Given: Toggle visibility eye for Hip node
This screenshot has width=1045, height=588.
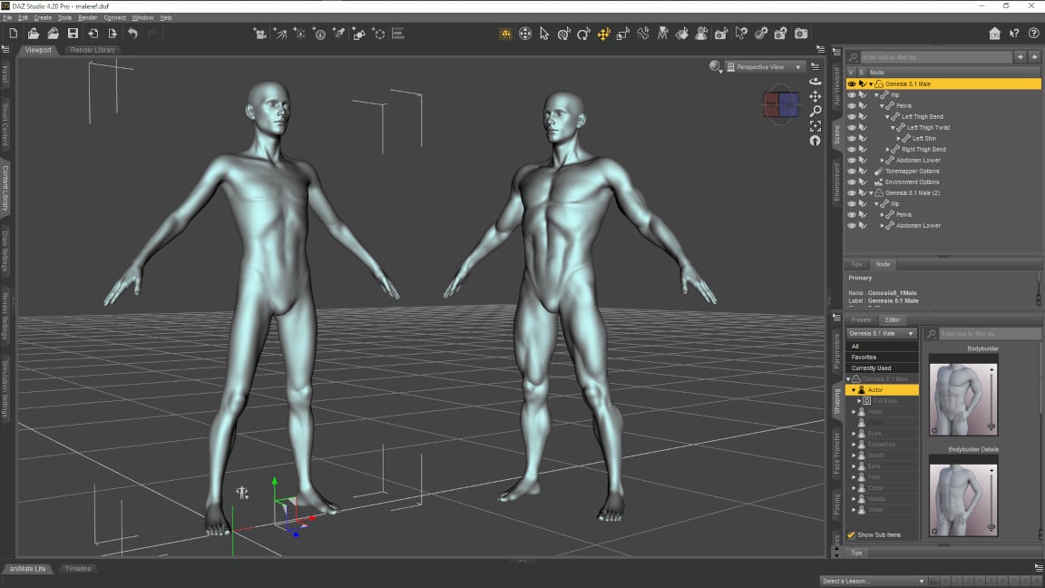Looking at the screenshot, I should tap(851, 95).
